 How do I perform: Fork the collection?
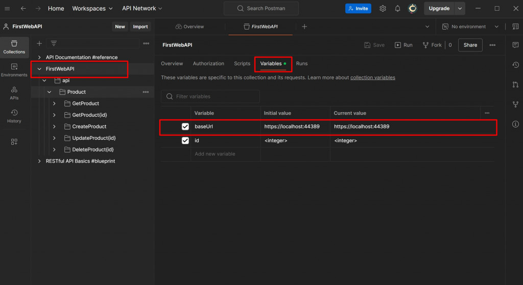(432, 45)
